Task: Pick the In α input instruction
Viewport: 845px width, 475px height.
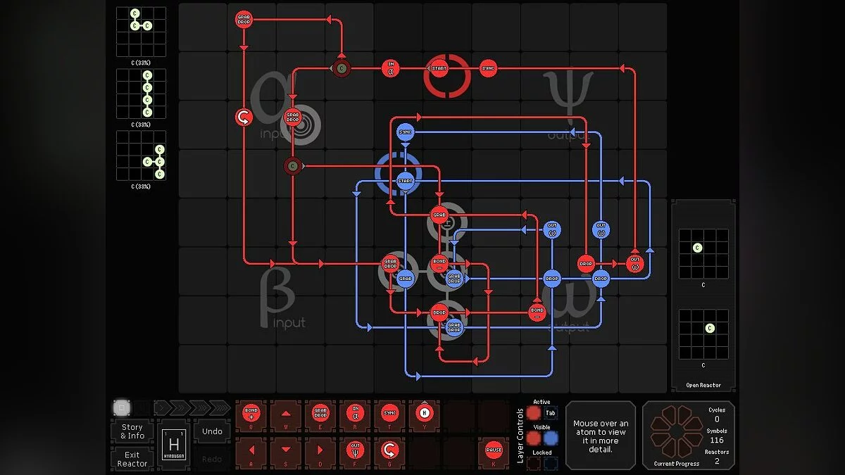Action: pyautogui.click(x=355, y=414)
